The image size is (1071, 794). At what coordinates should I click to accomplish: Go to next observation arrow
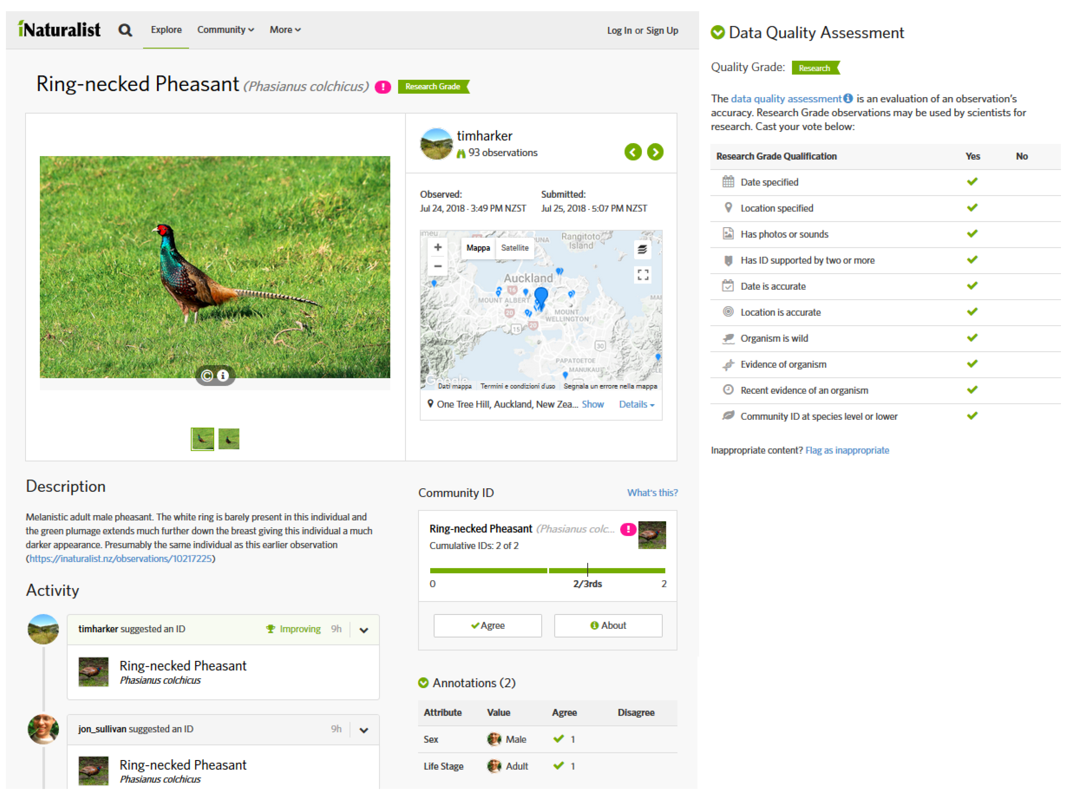655,152
